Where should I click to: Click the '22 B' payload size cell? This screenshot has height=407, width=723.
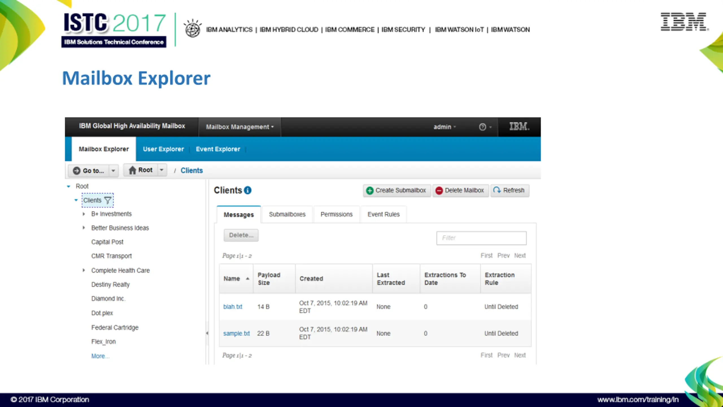coord(263,334)
